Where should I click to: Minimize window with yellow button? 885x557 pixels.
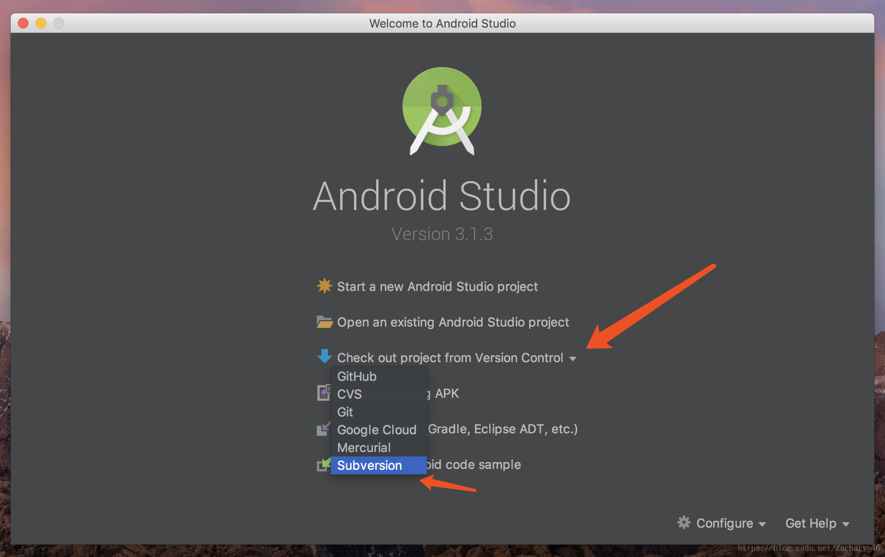pos(41,23)
